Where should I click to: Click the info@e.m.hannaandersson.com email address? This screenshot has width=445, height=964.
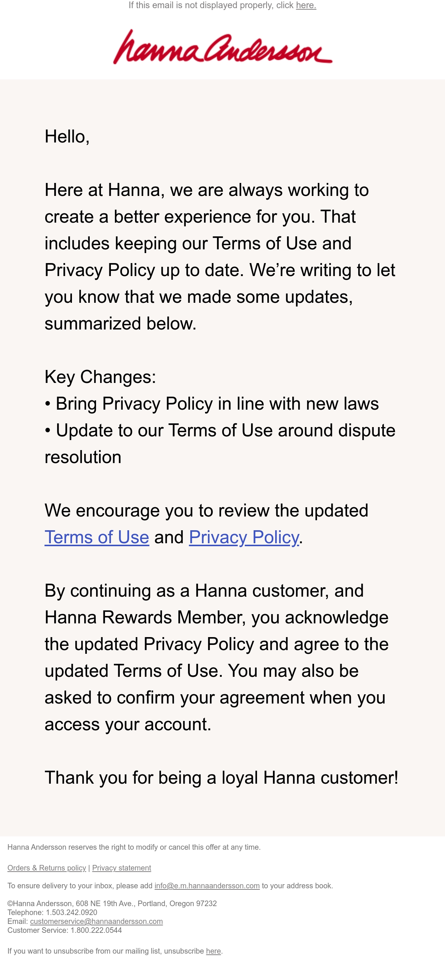tap(207, 886)
